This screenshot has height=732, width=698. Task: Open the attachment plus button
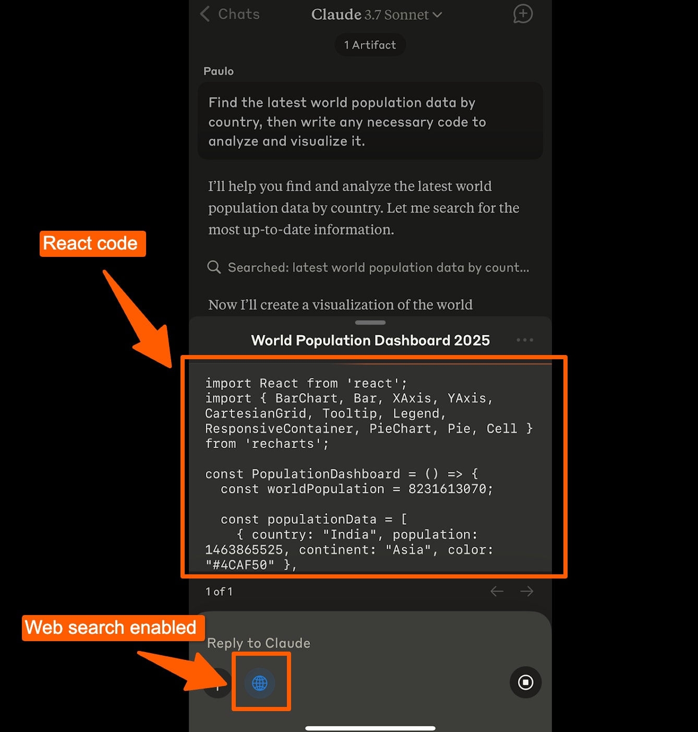point(217,683)
